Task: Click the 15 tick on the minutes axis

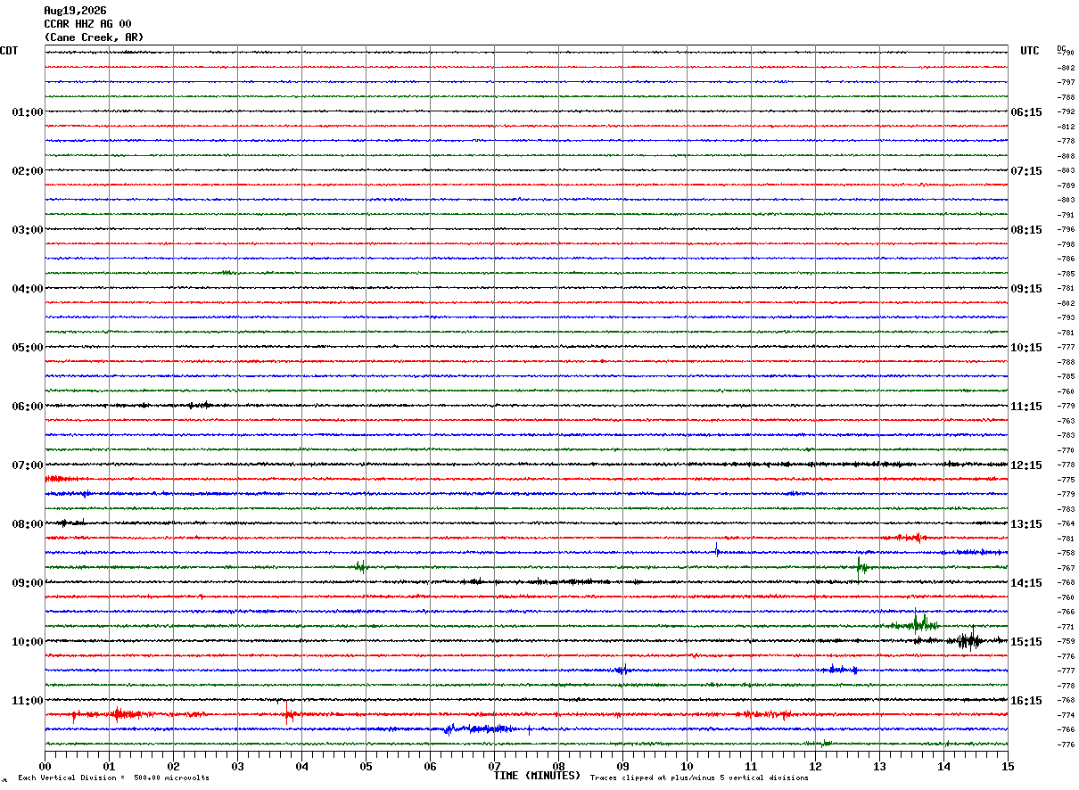Action: (1008, 766)
